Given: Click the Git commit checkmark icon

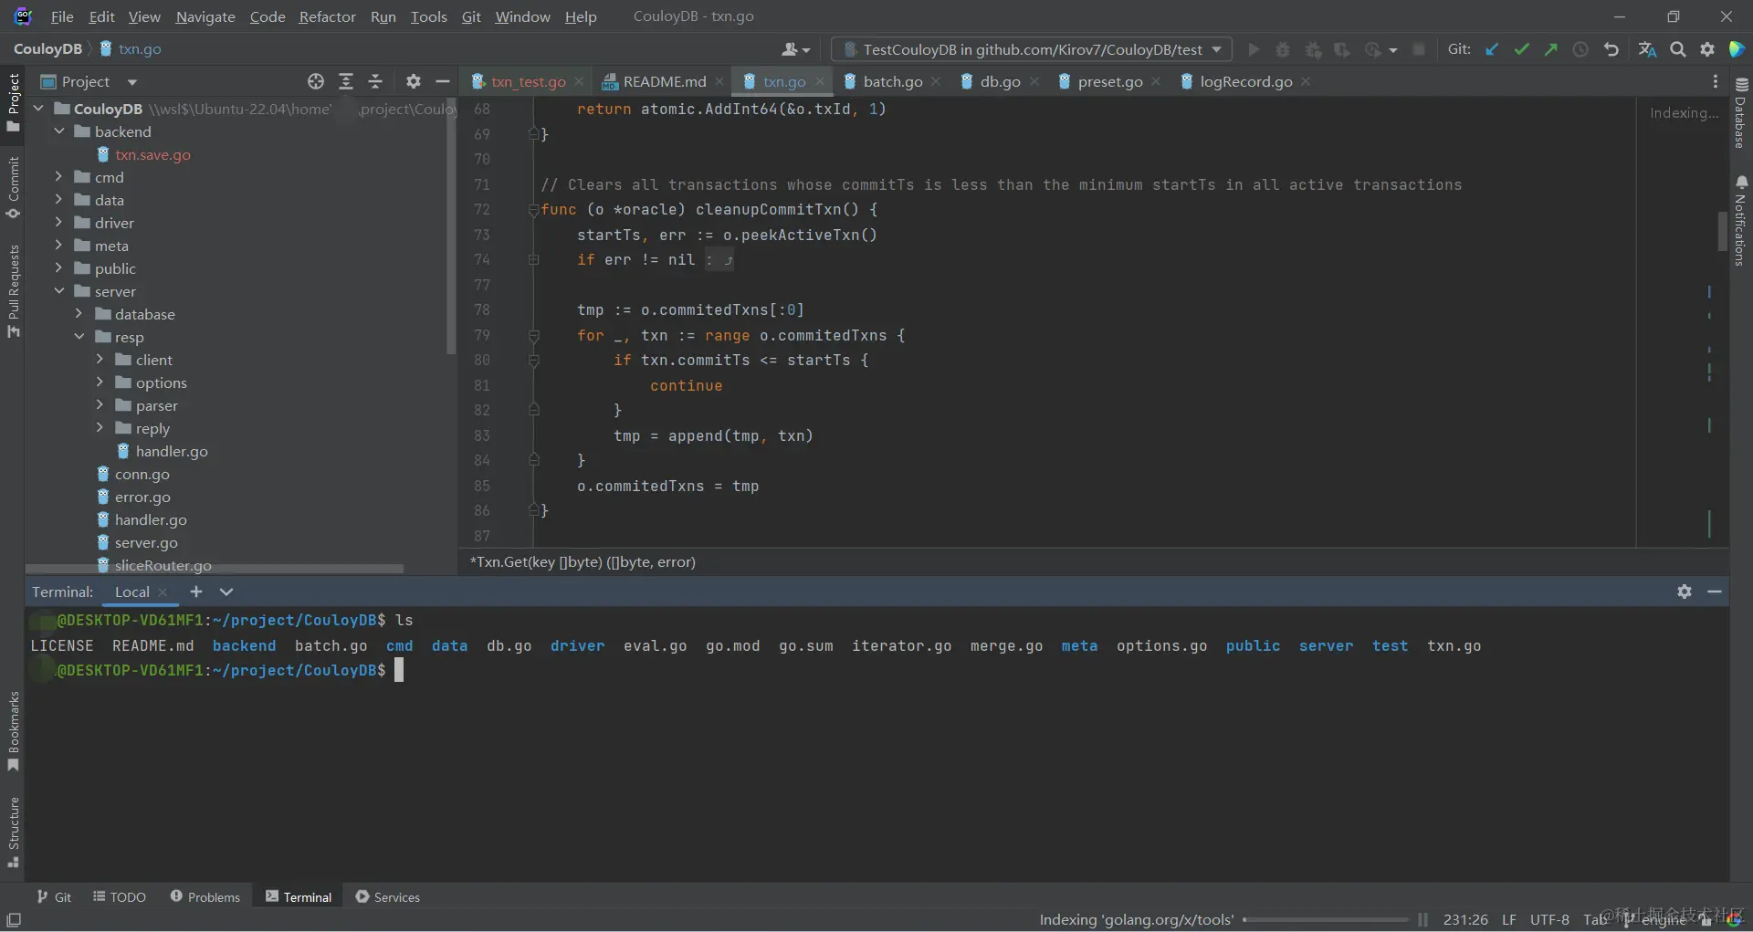Looking at the screenshot, I should [x=1521, y=49].
